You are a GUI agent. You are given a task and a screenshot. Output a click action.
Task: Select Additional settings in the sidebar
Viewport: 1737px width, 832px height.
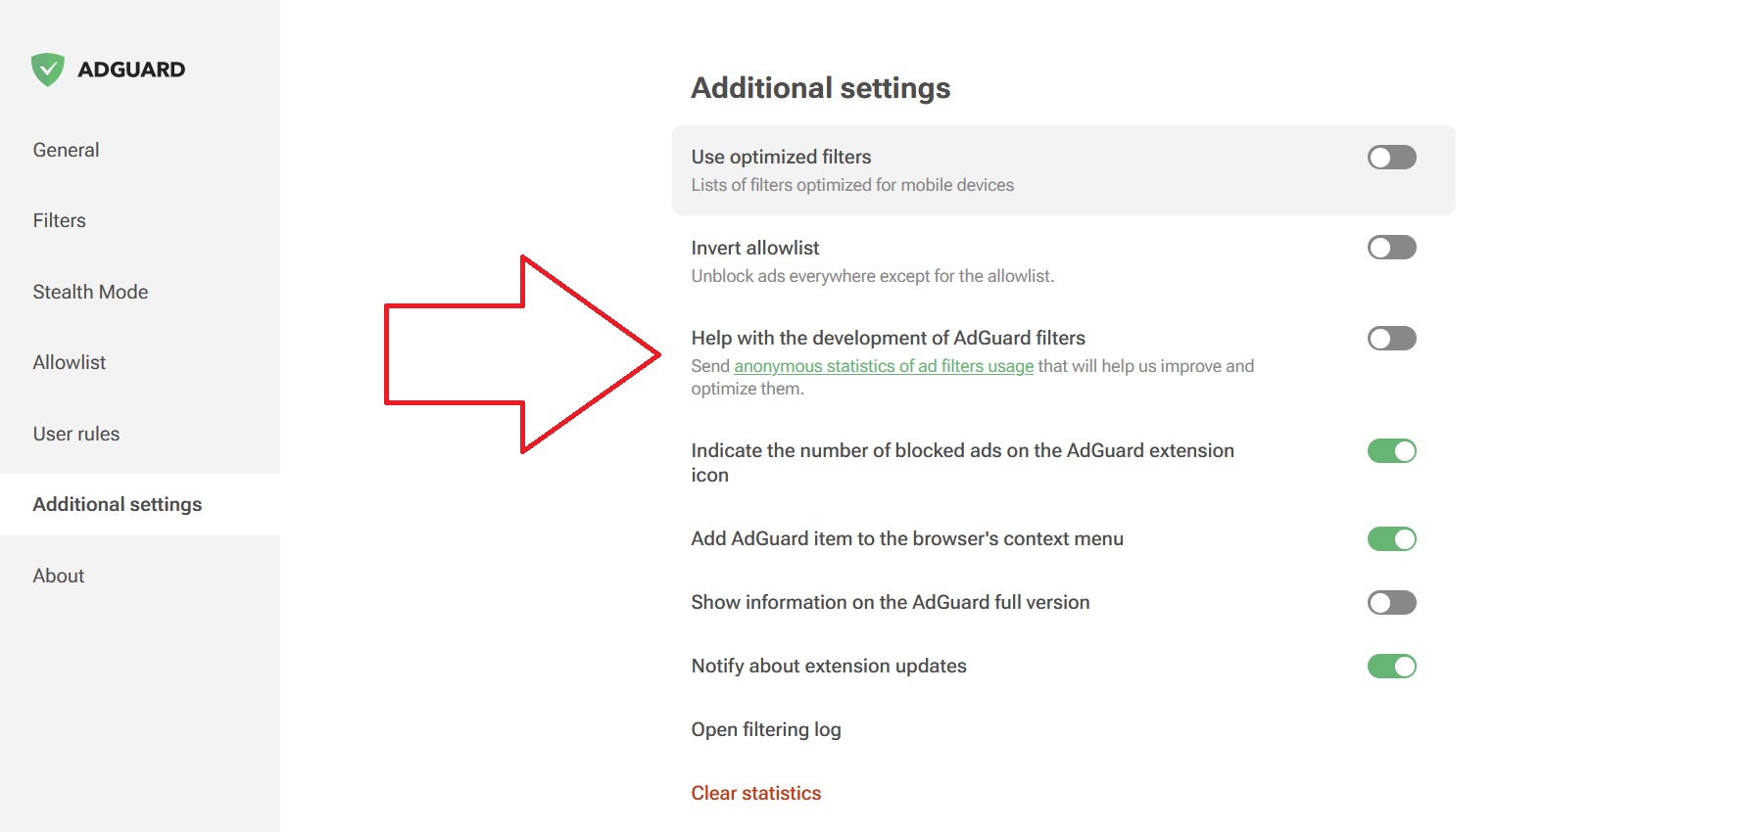coord(117,505)
